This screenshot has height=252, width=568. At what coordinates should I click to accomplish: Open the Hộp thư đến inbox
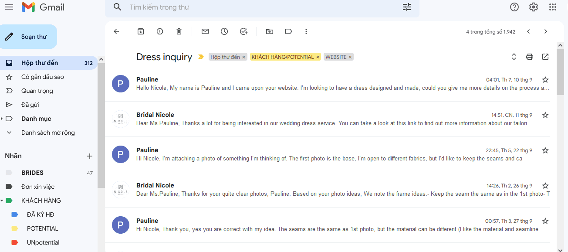point(40,63)
